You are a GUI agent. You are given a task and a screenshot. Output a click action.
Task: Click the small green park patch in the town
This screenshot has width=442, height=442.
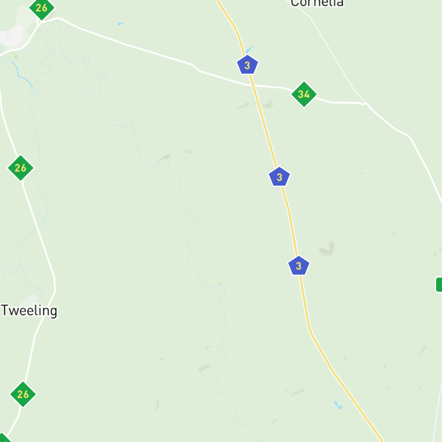click(16, 56)
